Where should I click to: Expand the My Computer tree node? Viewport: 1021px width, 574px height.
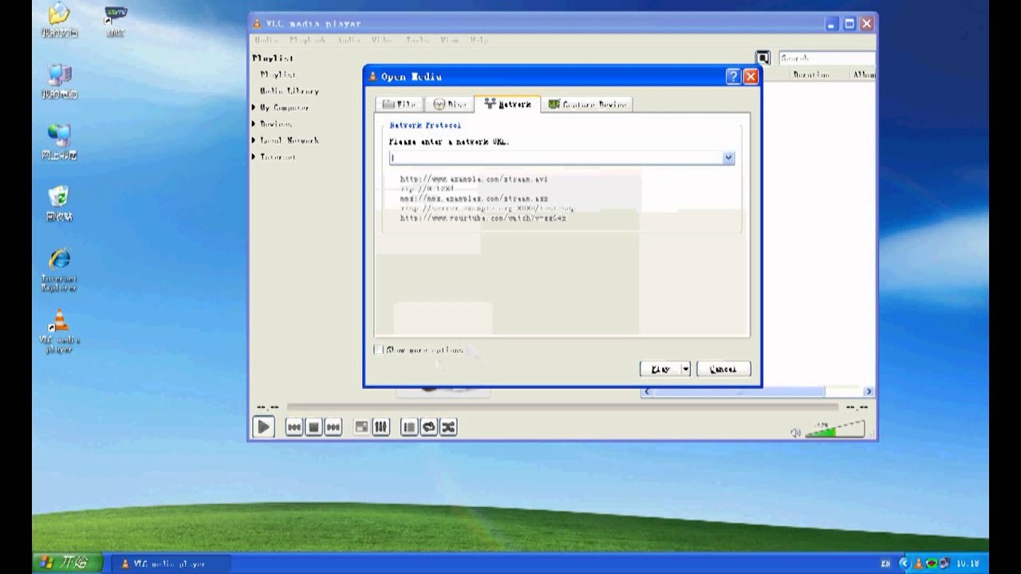point(254,108)
